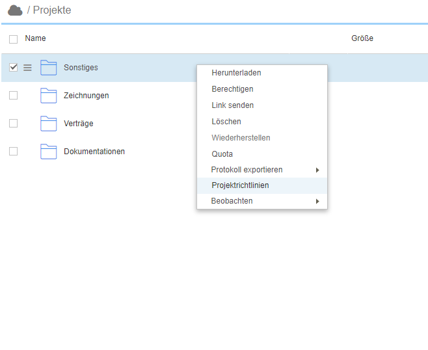Uncheck the Sonstiges row checkbox
428x350 pixels.
[x=13, y=68]
